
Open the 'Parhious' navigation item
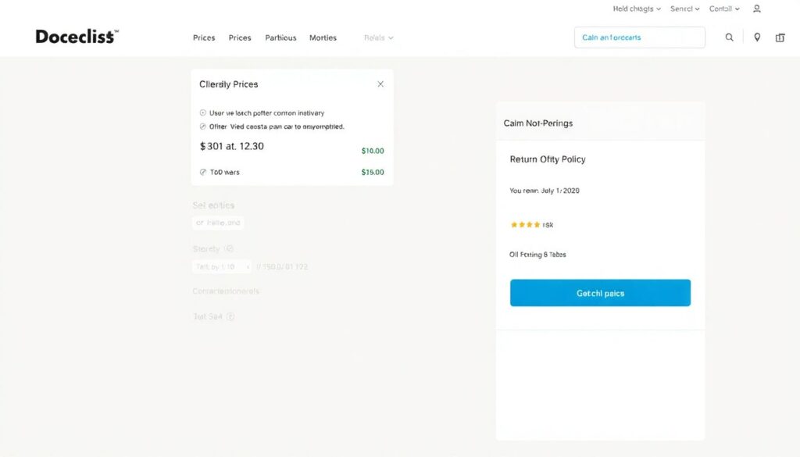pos(280,37)
